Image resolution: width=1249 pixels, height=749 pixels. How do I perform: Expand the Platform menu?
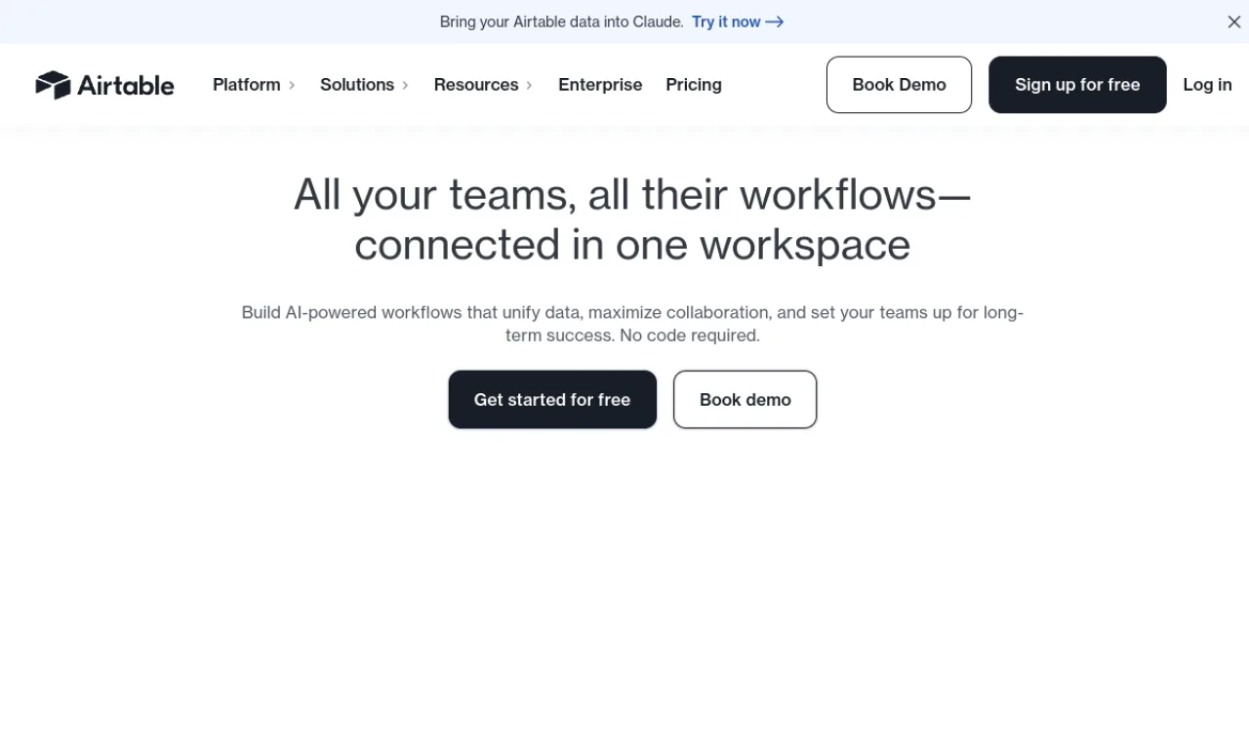pyautogui.click(x=254, y=85)
